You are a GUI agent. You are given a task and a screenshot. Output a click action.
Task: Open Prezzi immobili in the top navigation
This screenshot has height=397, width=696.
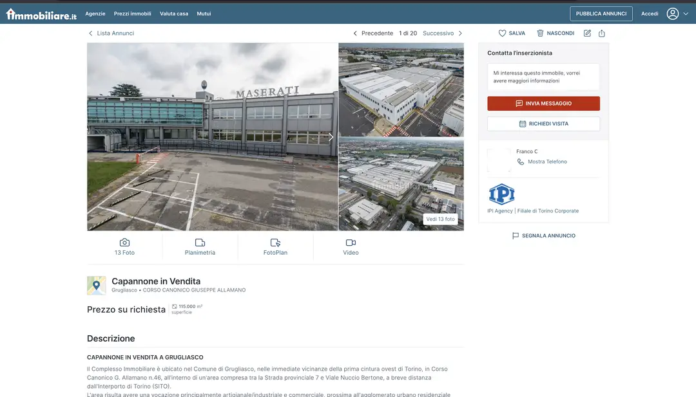click(132, 14)
